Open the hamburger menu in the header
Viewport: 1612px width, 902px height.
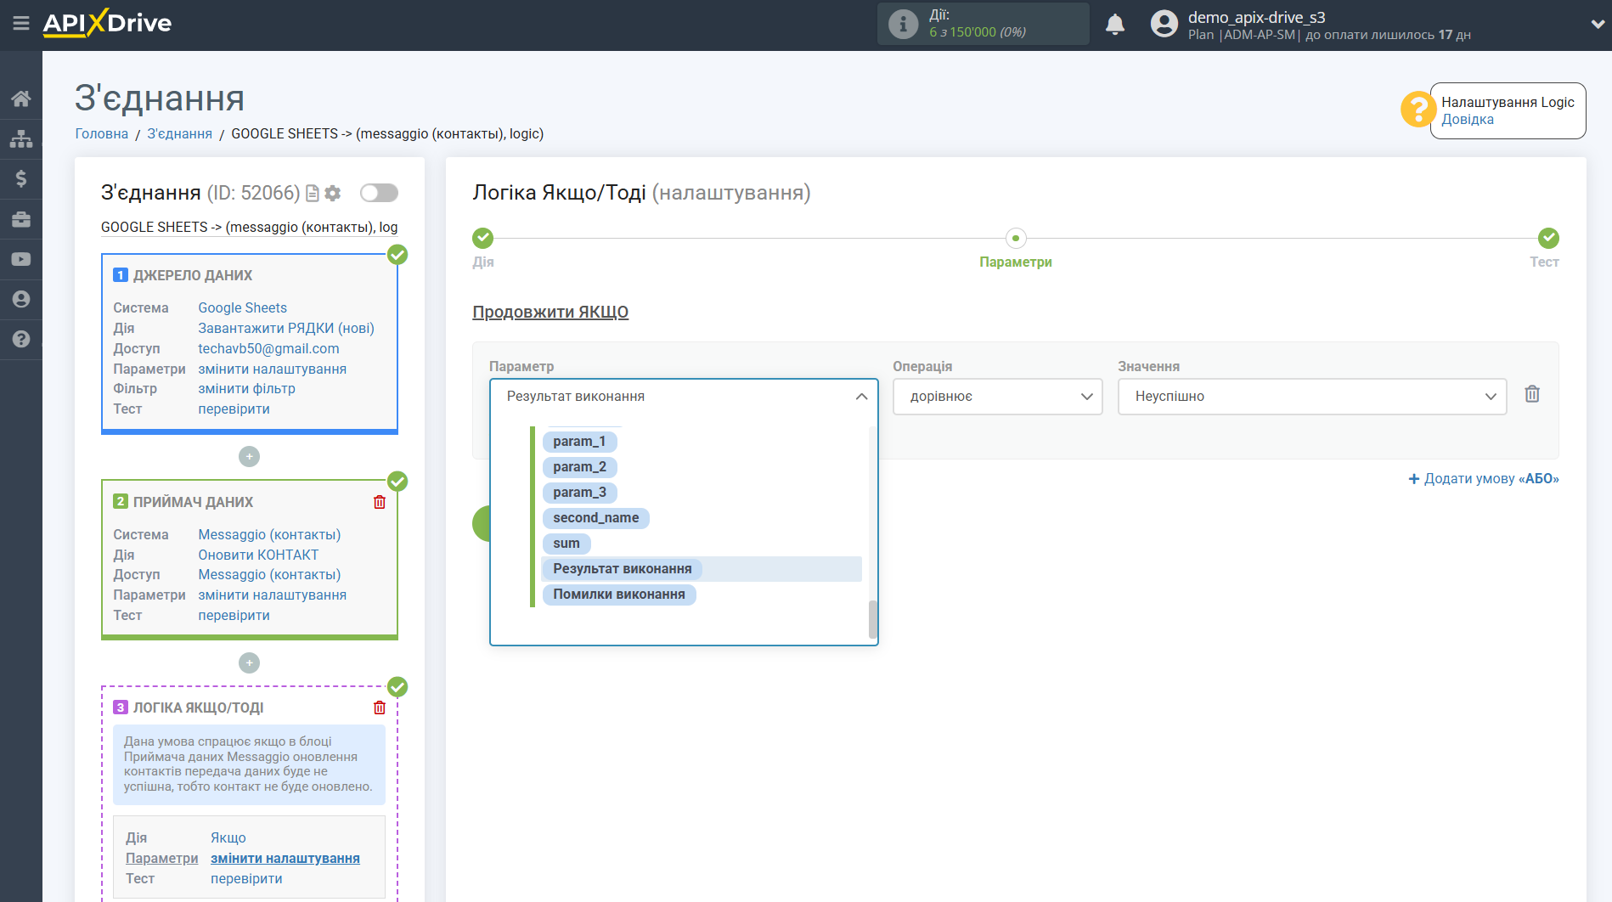(20, 23)
